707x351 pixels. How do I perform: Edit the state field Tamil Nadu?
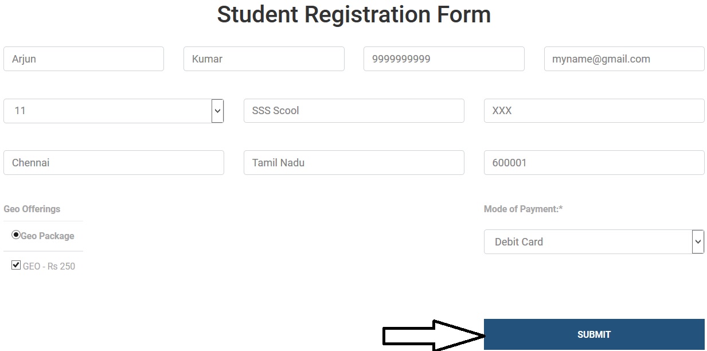point(354,163)
